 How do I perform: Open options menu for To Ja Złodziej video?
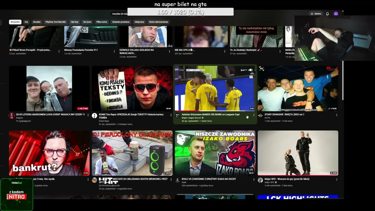[280, 51]
